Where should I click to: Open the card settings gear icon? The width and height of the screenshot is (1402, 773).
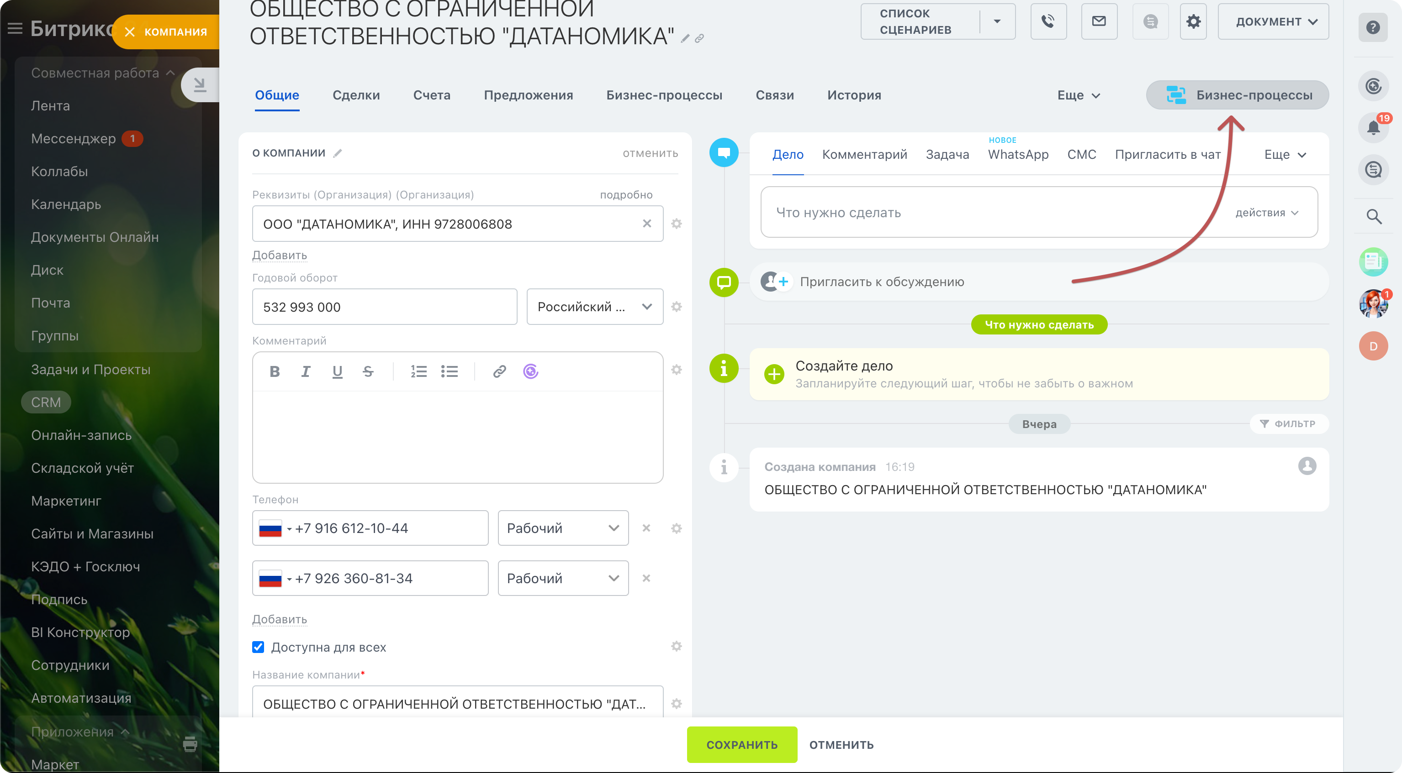pyautogui.click(x=1193, y=22)
